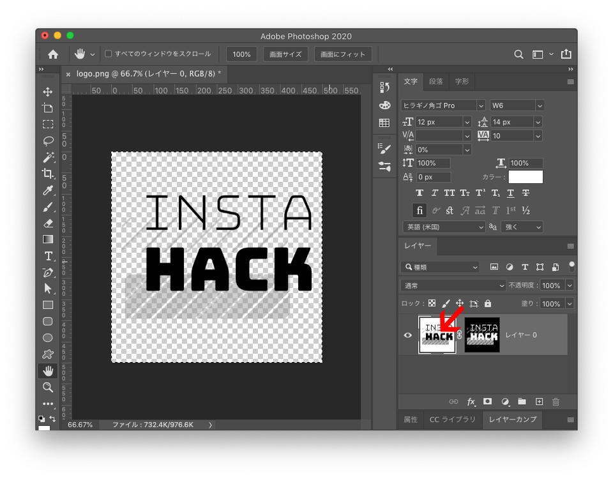Click the share export icon
The image size is (613, 477).
coord(566,54)
